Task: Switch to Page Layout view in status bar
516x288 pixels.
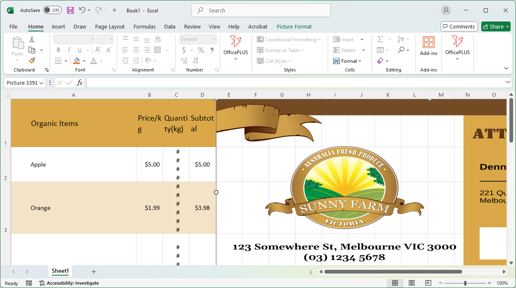Action: click(412, 283)
